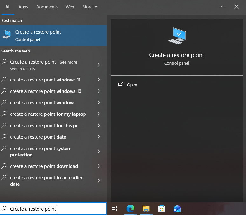
Task: Search web for 'create a restore point system protection'
Action: [41, 152]
